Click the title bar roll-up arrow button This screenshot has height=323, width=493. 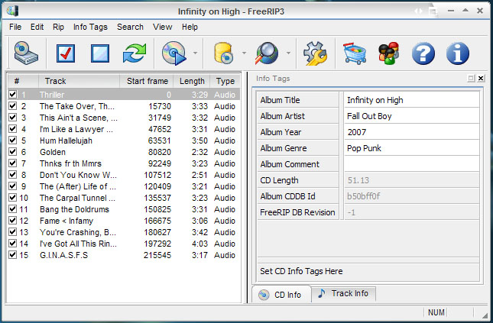click(x=465, y=11)
